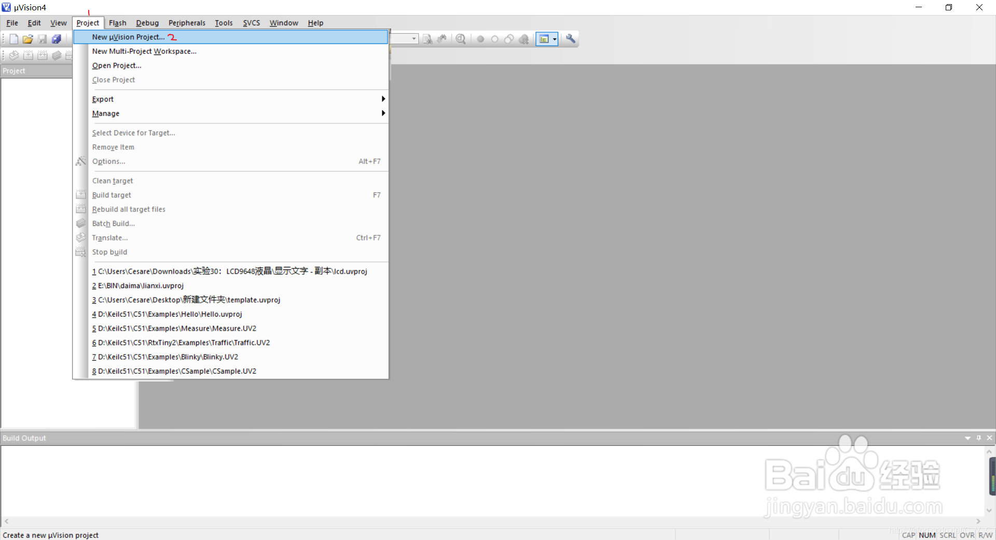This screenshot has height=540, width=996.
Task: Click Build Output scrollbar up arrow
Action: pos(989,452)
